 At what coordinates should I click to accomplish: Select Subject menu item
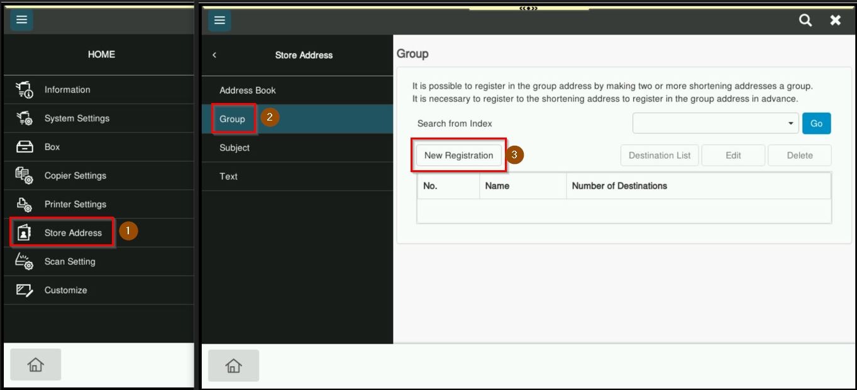pos(235,148)
